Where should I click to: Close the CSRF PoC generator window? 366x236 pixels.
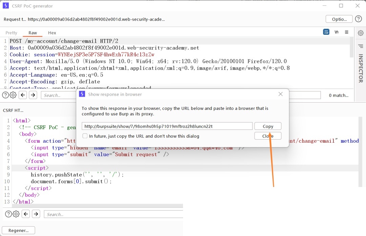(x=358, y=6)
